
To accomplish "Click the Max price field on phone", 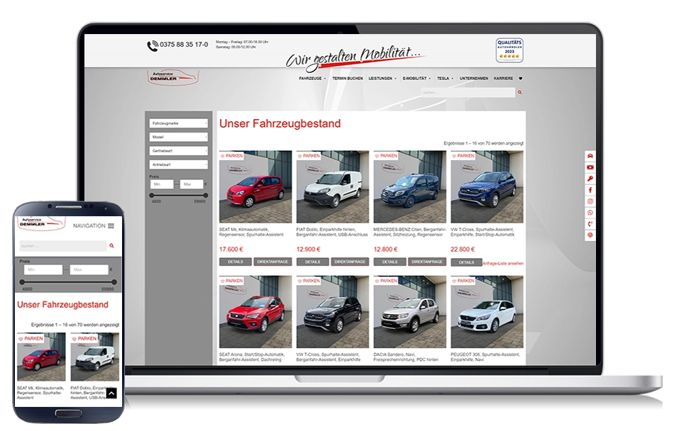I will [x=89, y=269].
